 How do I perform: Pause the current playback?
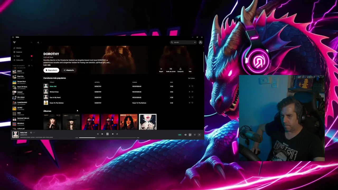(107, 134)
